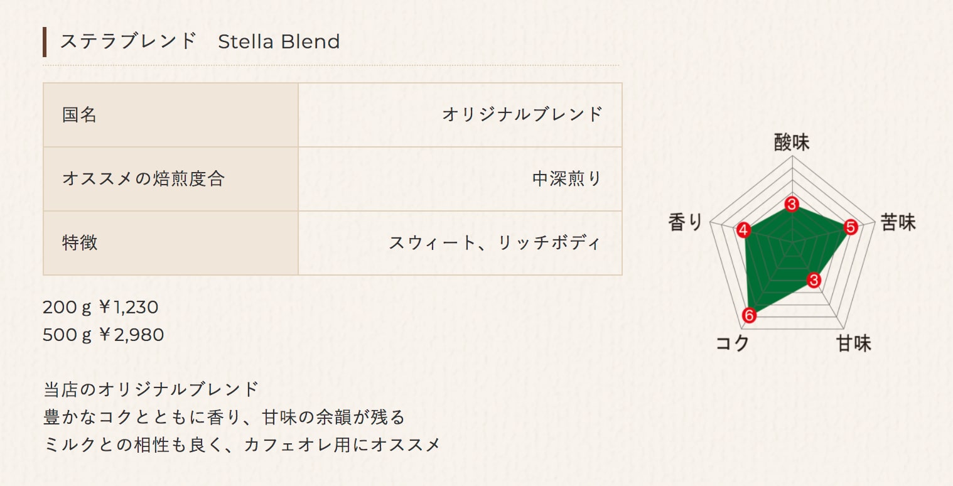Click the red 3 marker for 酸味
The width and height of the screenshot is (953, 486).
click(792, 204)
